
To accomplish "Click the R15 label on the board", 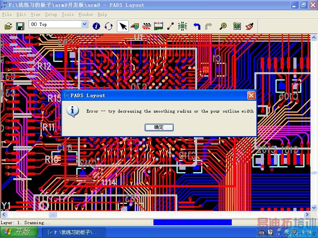I will 54,98.
